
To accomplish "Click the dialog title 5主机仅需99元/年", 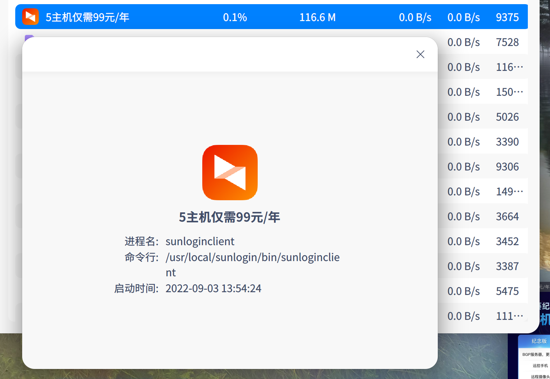I will 230,217.
